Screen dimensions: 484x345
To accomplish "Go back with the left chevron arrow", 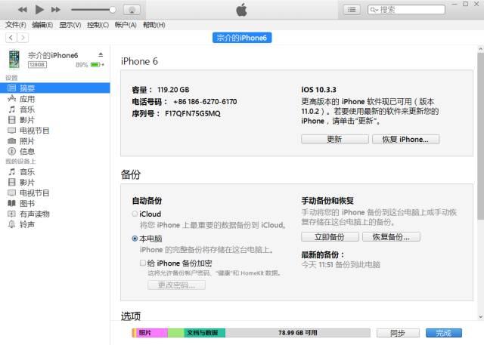I will click(11, 38).
